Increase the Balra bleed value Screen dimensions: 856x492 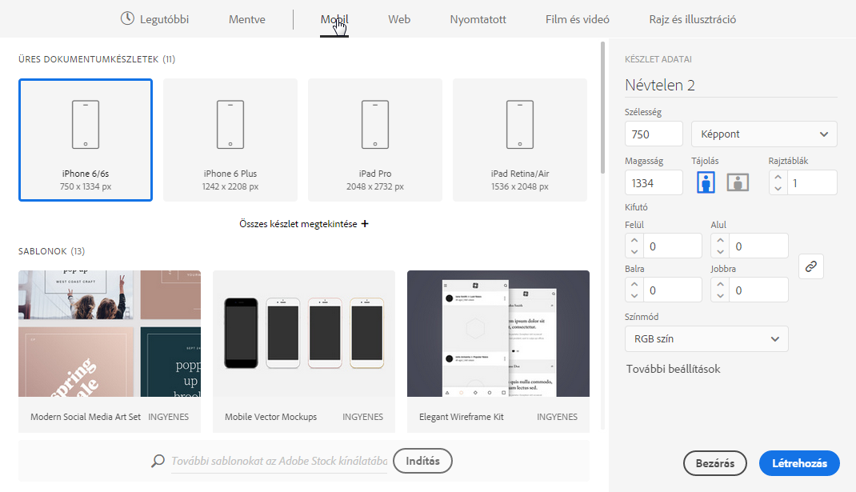pyautogui.click(x=634, y=285)
